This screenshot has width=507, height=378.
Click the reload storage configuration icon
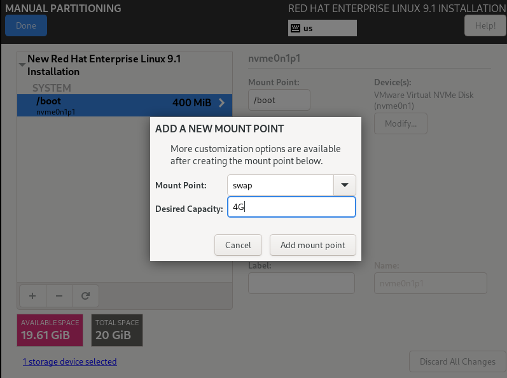[85, 296]
